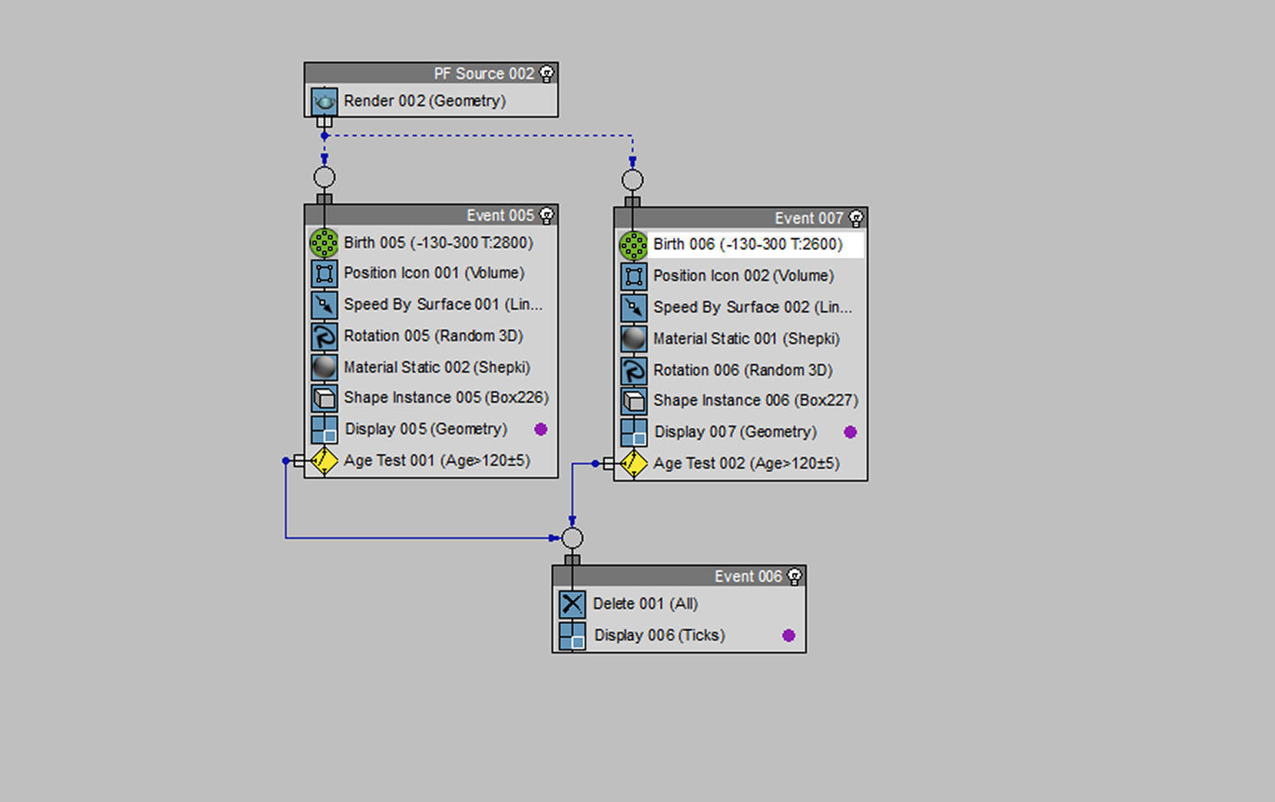Screen dimensions: 1275x802
Task: Select Material Static 001 sphere icon
Action: [634, 339]
